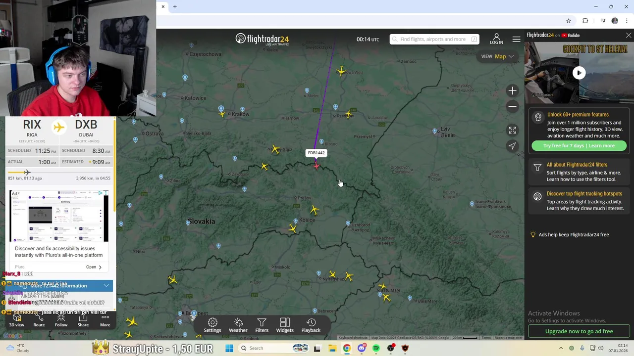Screen dimensions: 634x356
Task: Open the Filters tool in the bottom toolbar
Action: (x=262, y=325)
